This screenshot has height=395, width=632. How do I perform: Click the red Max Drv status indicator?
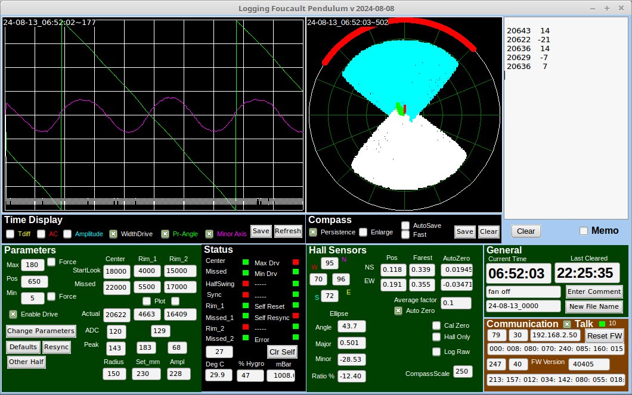click(295, 262)
